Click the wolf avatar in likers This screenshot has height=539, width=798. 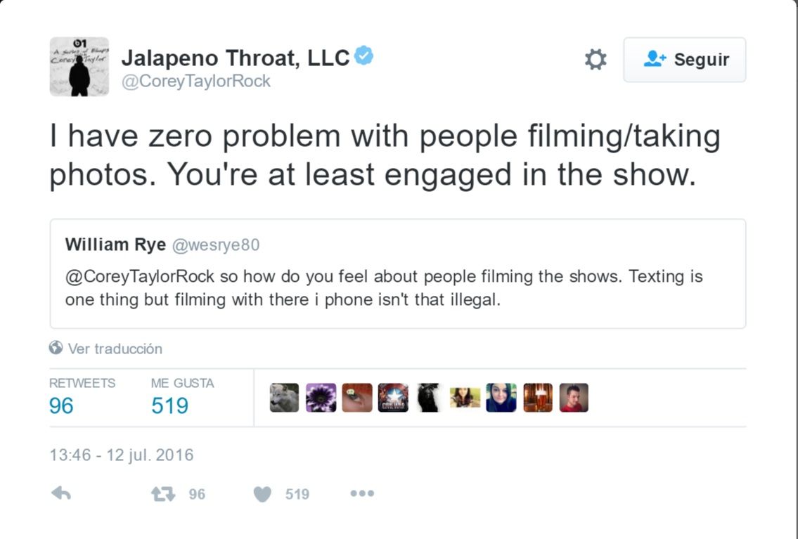click(284, 398)
